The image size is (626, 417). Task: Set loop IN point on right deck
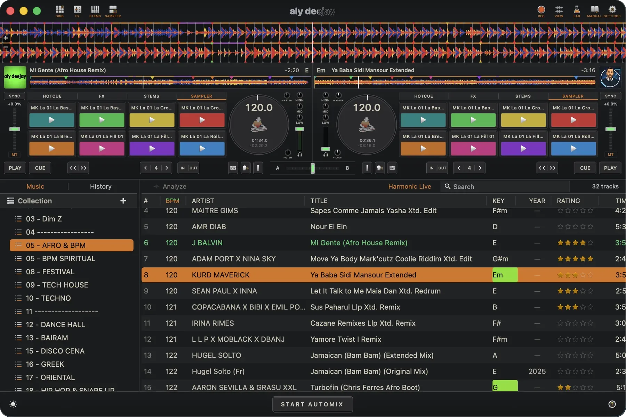point(432,168)
